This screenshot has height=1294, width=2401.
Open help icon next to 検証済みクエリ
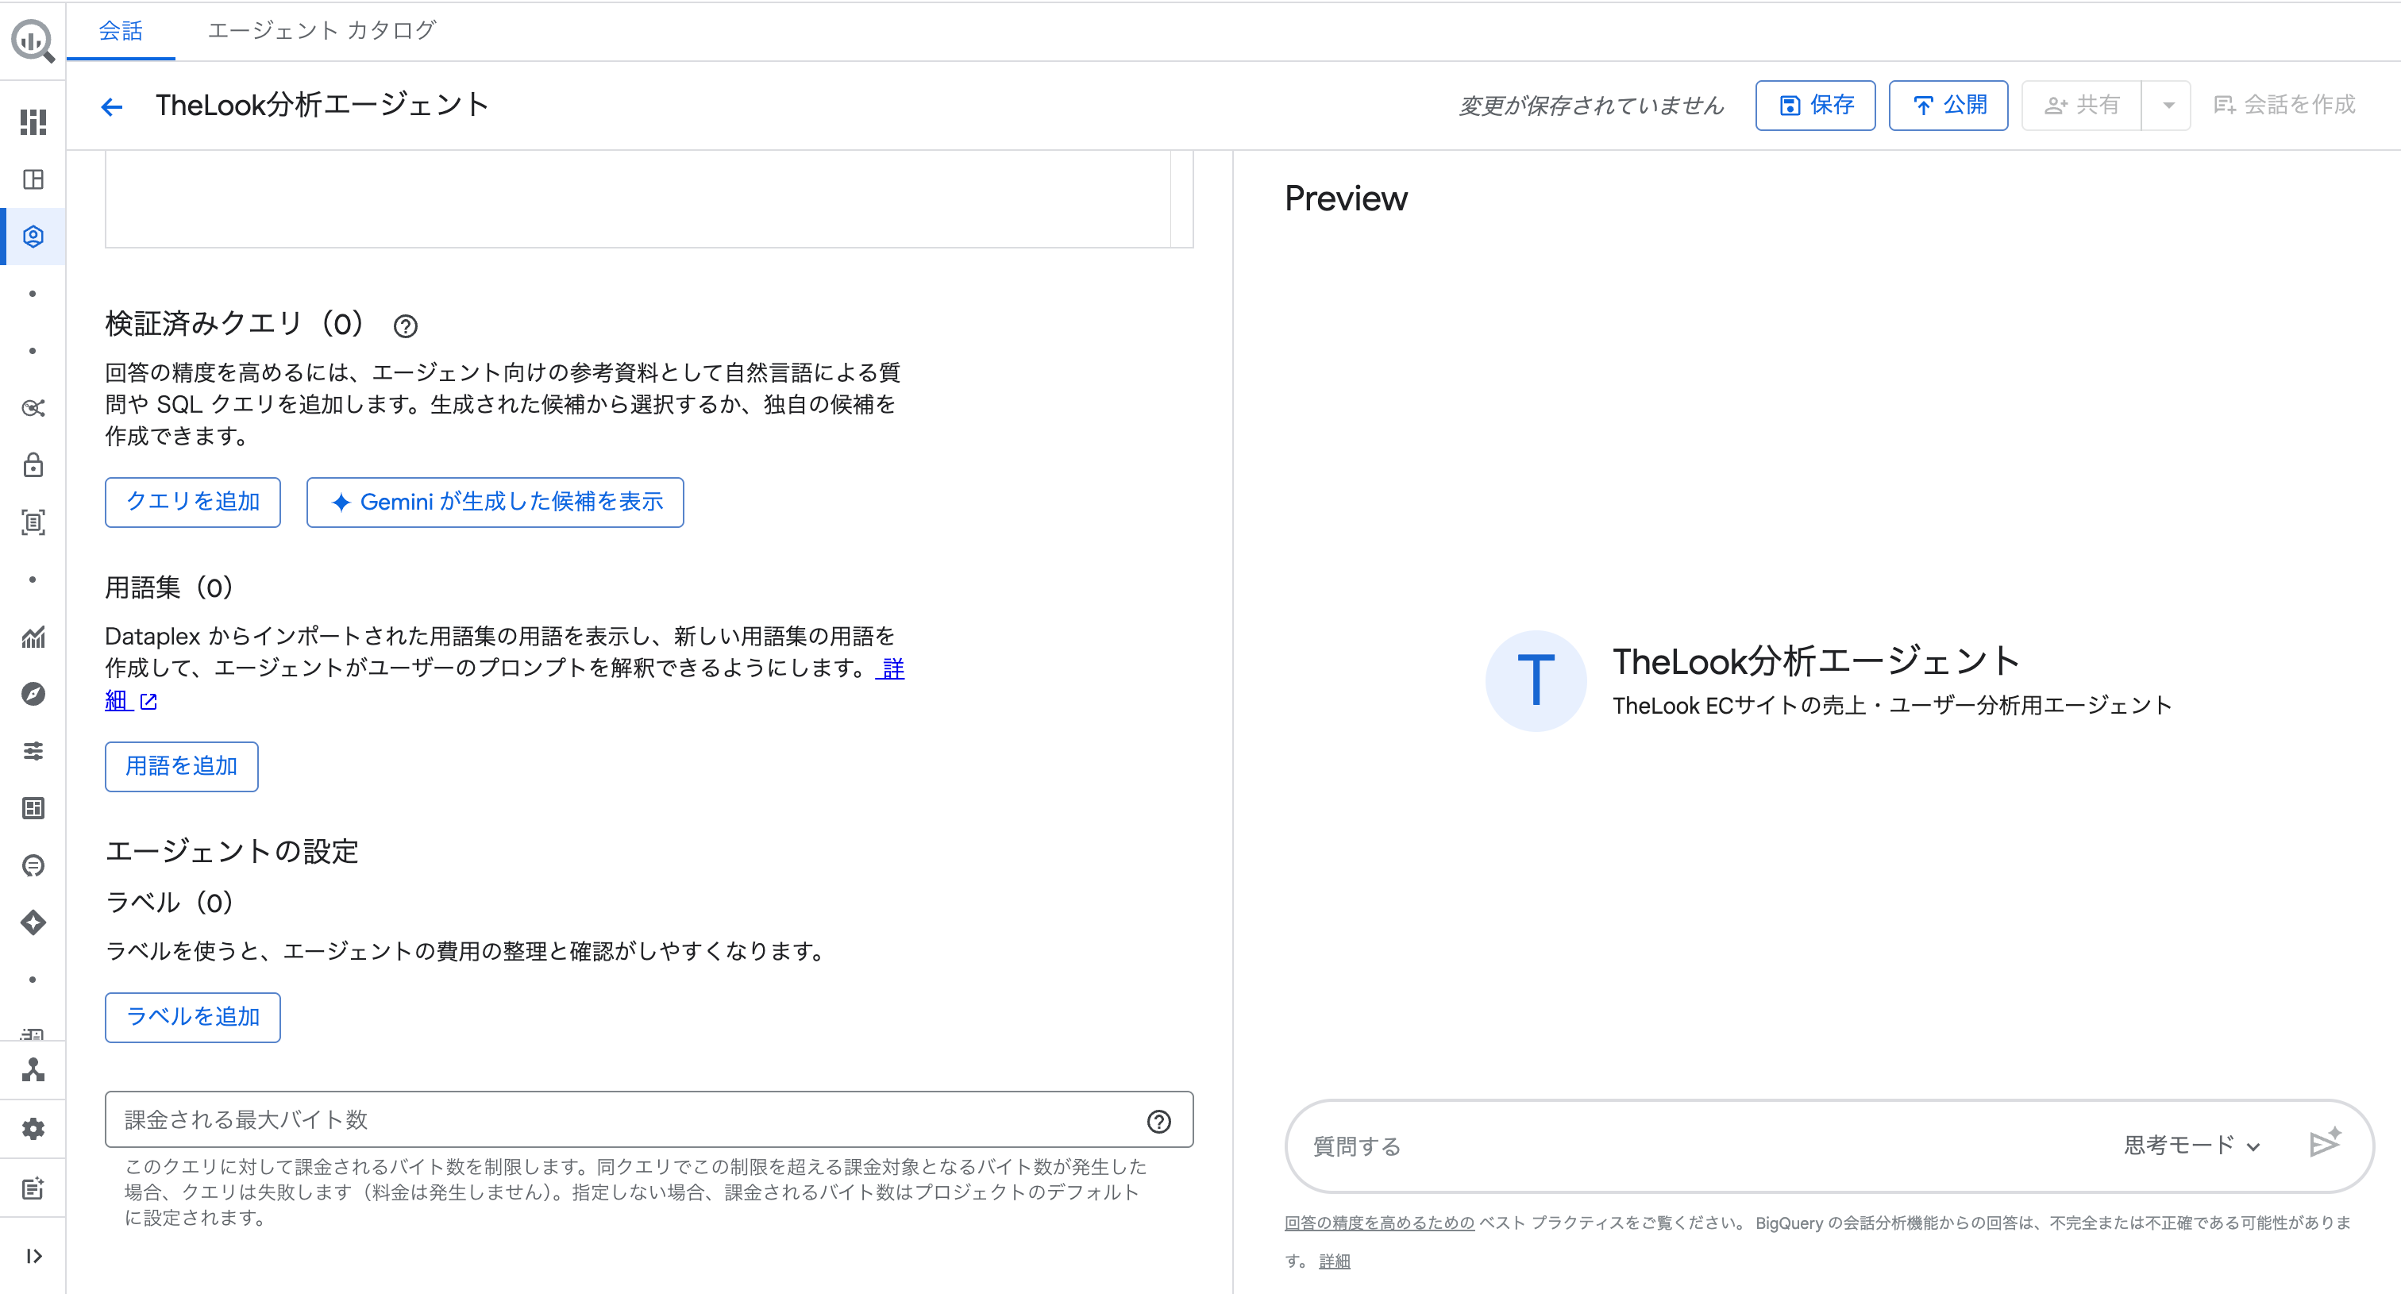(404, 325)
